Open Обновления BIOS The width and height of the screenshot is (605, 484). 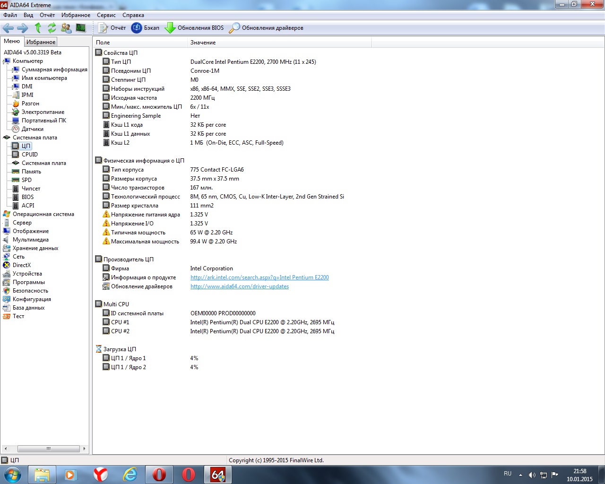click(194, 28)
